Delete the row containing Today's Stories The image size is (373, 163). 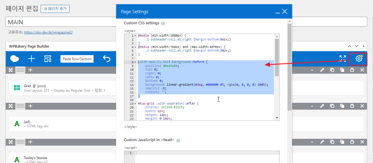point(362,142)
